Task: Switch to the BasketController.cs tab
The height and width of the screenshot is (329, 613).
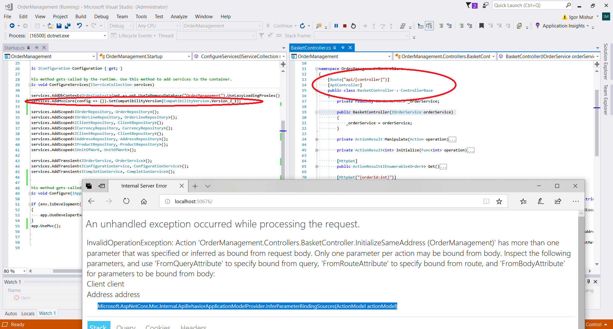Action: [311, 48]
